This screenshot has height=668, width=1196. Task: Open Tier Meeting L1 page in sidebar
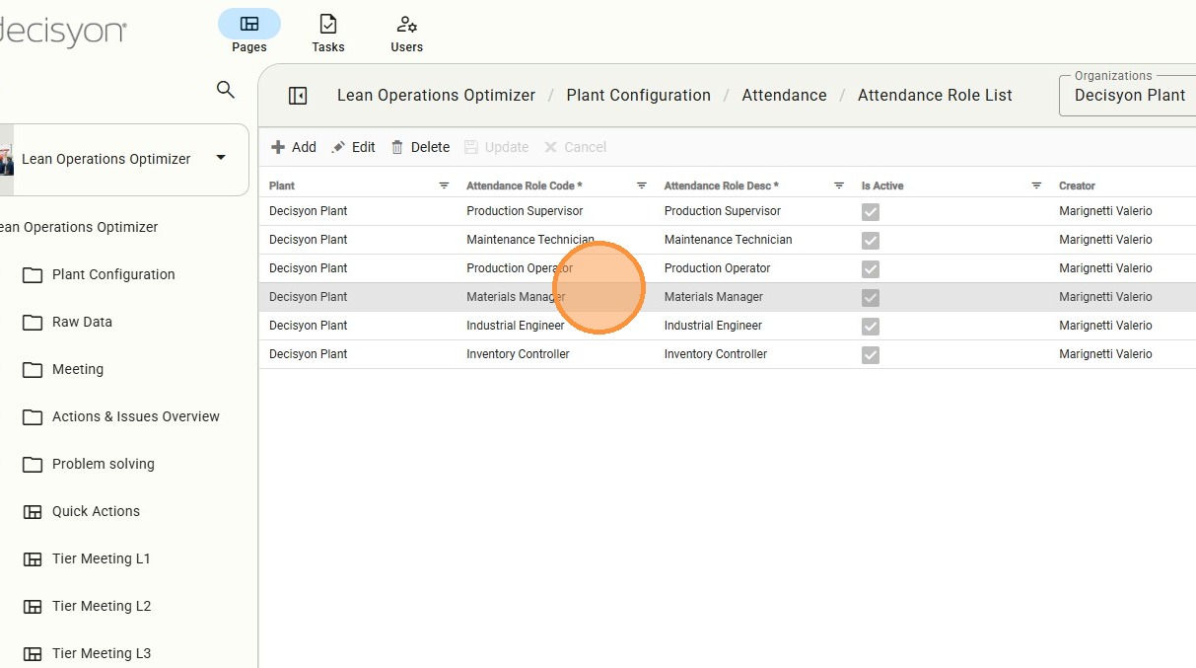(101, 558)
